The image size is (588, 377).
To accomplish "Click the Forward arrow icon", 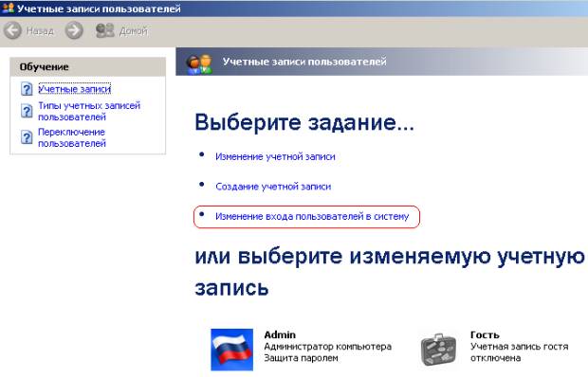I will point(74,30).
